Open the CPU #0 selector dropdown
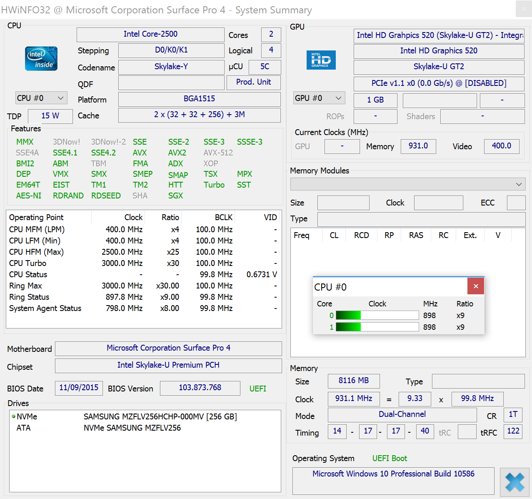The width and height of the screenshot is (532, 499). [x=41, y=98]
